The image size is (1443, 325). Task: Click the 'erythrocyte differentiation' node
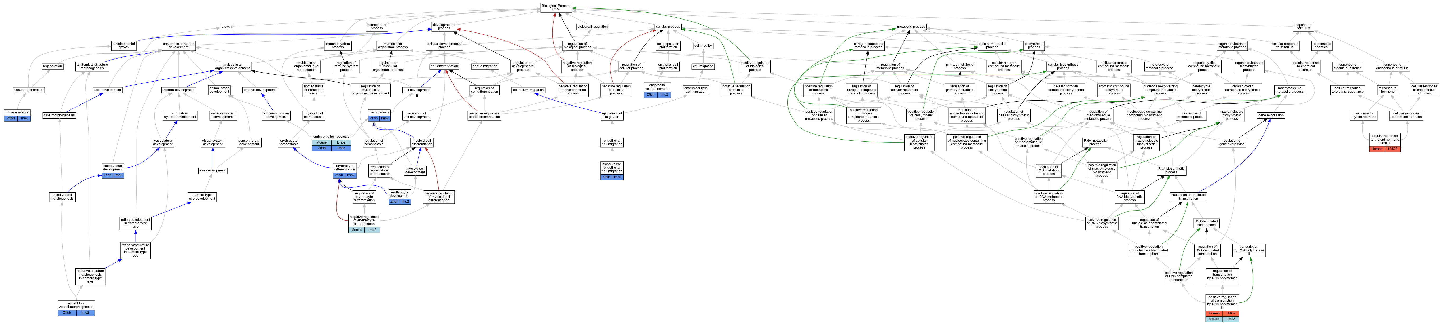click(x=344, y=171)
